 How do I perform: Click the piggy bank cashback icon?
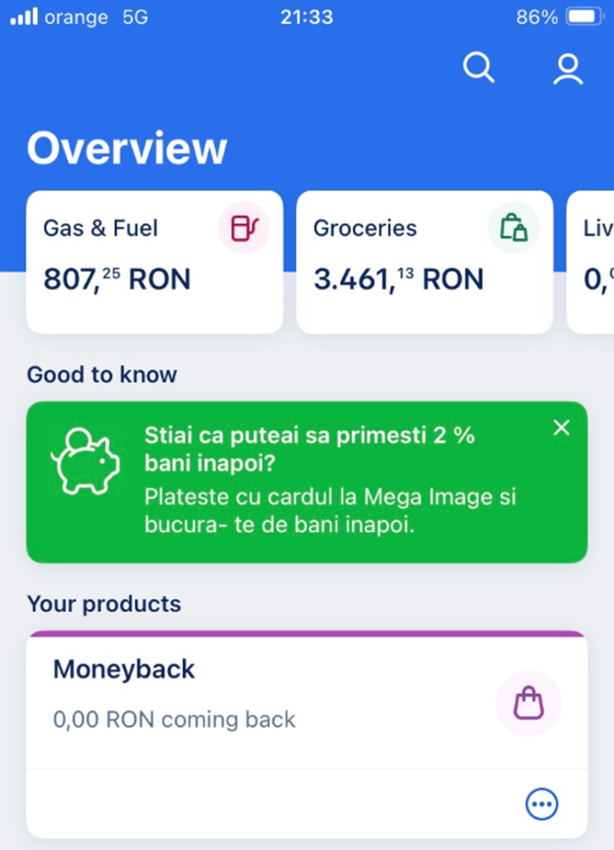(86, 463)
